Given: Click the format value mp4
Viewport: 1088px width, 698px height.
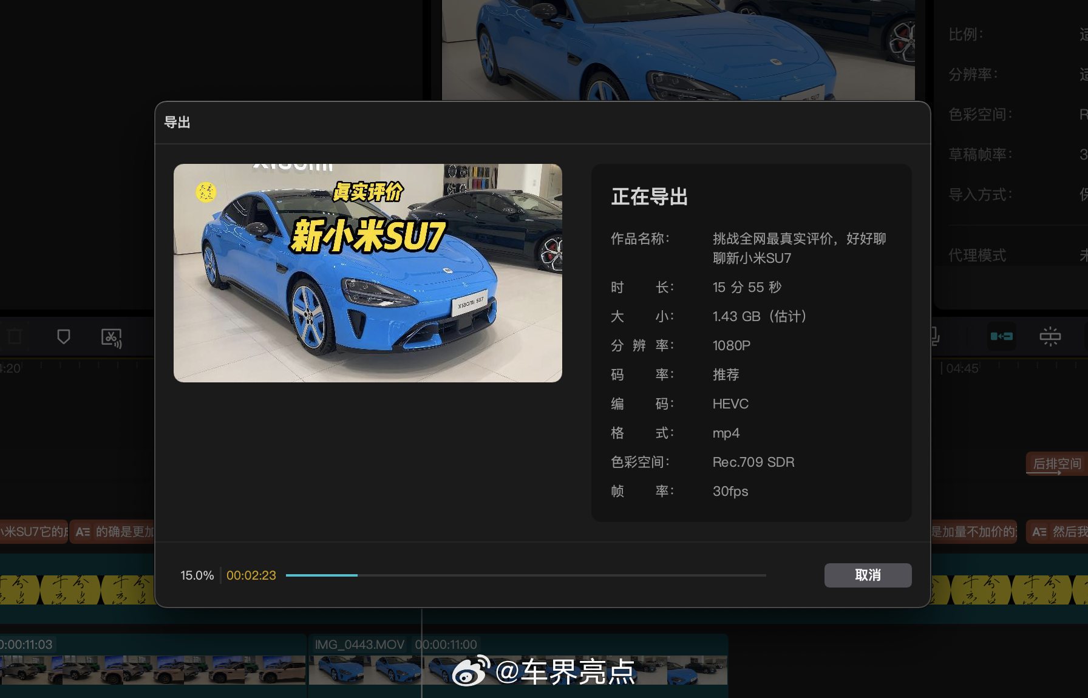Looking at the screenshot, I should (x=726, y=433).
